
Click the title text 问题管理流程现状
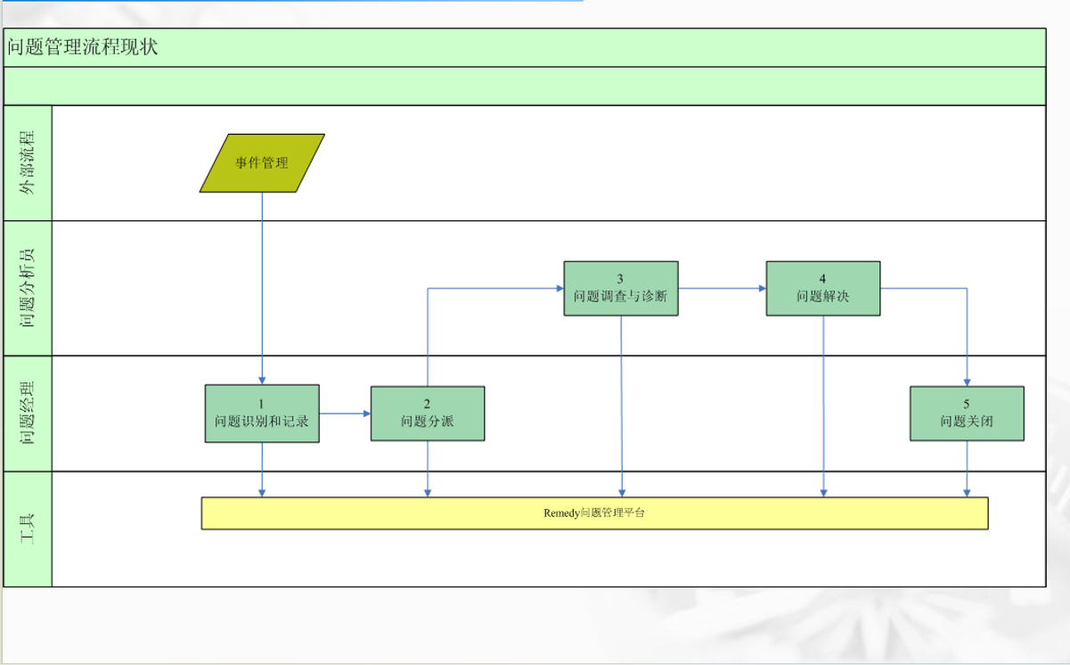click(83, 47)
